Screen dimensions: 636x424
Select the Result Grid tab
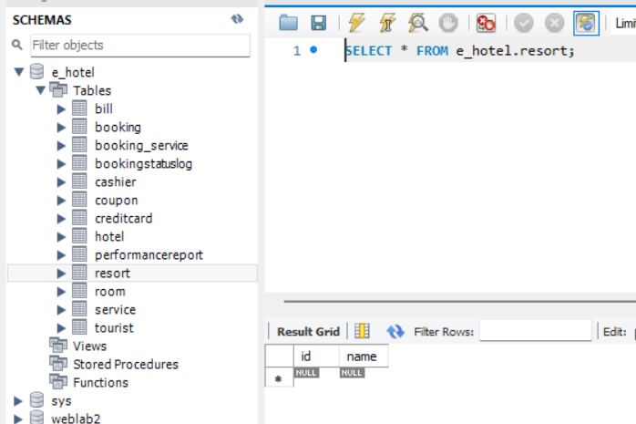click(x=308, y=332)
